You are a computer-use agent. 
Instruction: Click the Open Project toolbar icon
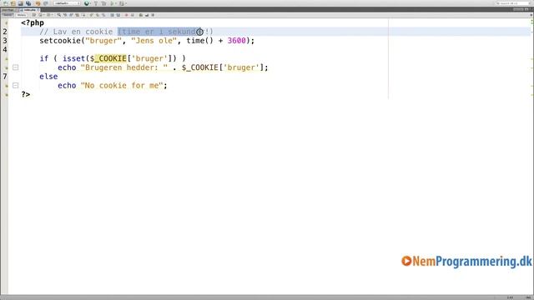click(x=21, y=3)
